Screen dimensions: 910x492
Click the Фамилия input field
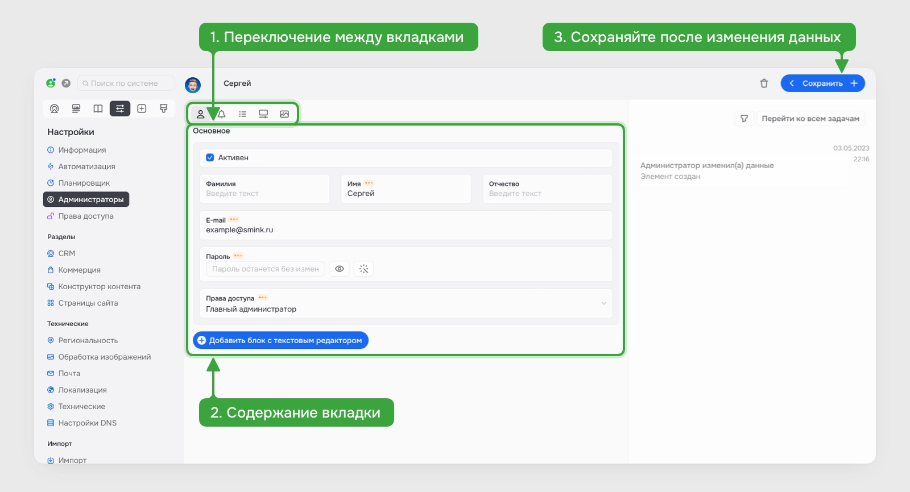[x=264, y=189]
